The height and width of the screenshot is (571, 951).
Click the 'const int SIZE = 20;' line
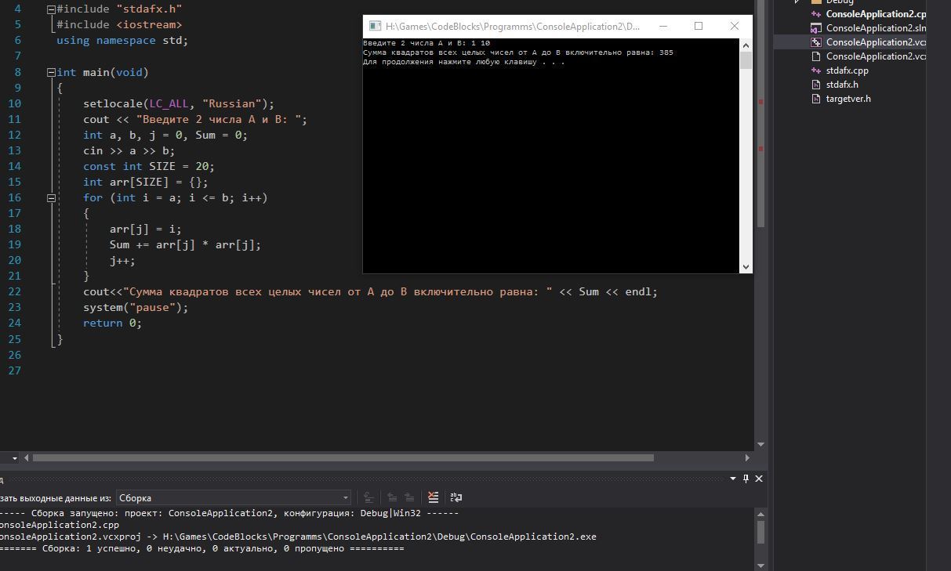149,166
